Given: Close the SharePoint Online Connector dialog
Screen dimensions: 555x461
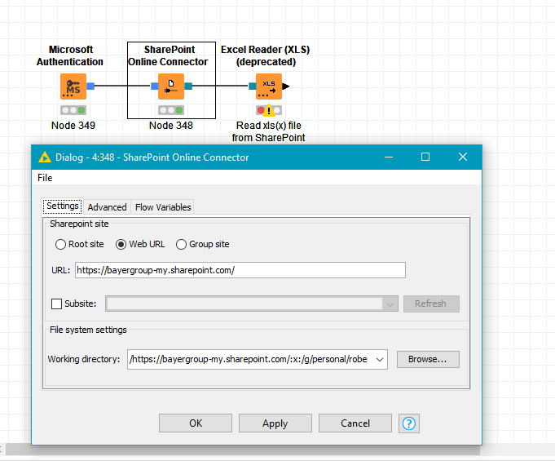Looking at the screenshot, I should pyautogui.click(x=463, y=157).
